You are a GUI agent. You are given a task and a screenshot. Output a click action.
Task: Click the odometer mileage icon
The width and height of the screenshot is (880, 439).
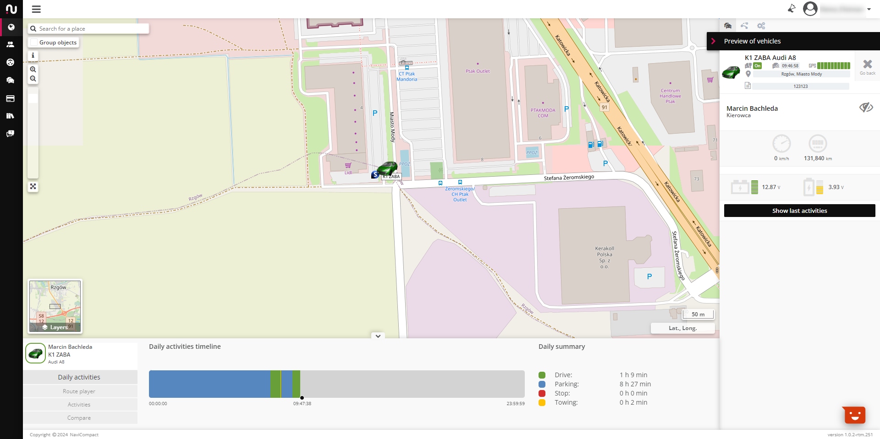pyautogui.click(x=818, y=144)
